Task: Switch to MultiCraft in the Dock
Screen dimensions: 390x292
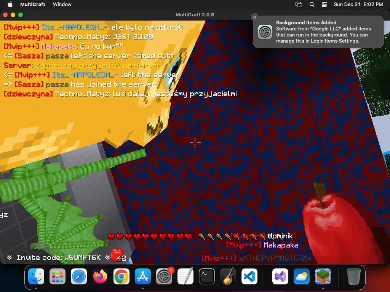Action: (323, 276)
